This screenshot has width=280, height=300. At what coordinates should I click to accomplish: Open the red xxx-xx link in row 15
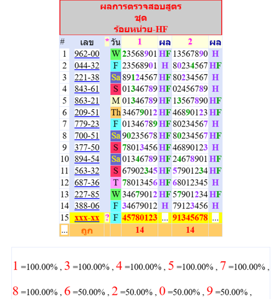pyautogui.click(x=87, y=217)
